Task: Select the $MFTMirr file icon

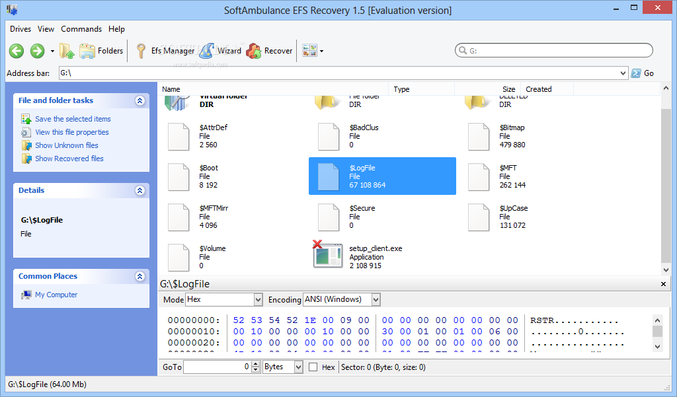Action: (179, 217)
